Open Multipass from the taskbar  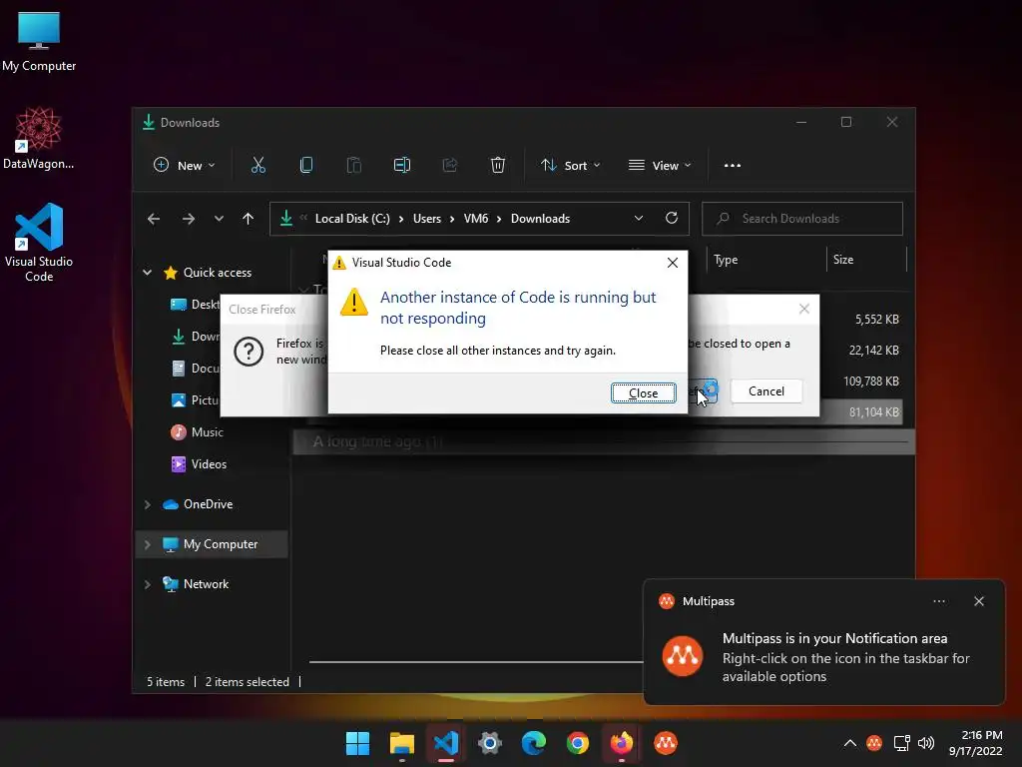click(666, 743)
